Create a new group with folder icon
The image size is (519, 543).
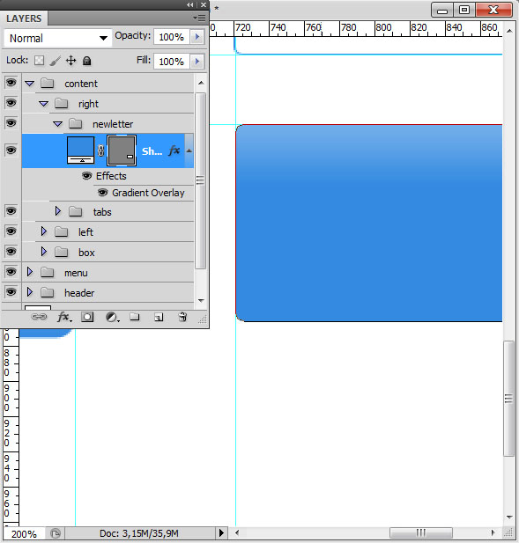(135, 317)
